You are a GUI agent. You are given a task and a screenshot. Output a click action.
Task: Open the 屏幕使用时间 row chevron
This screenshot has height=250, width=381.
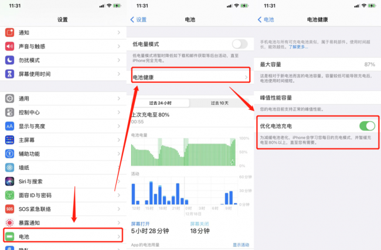(x=119, y=74)
